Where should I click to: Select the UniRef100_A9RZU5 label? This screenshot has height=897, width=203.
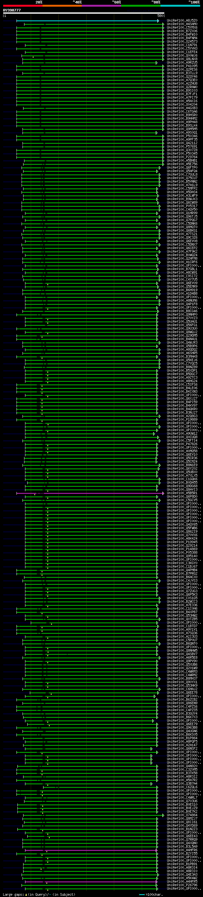point(182,63)
